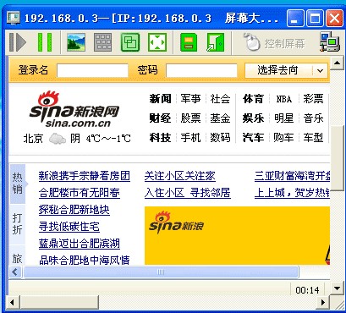Open link 三亚财富海湾开盘

coord(292,176)
